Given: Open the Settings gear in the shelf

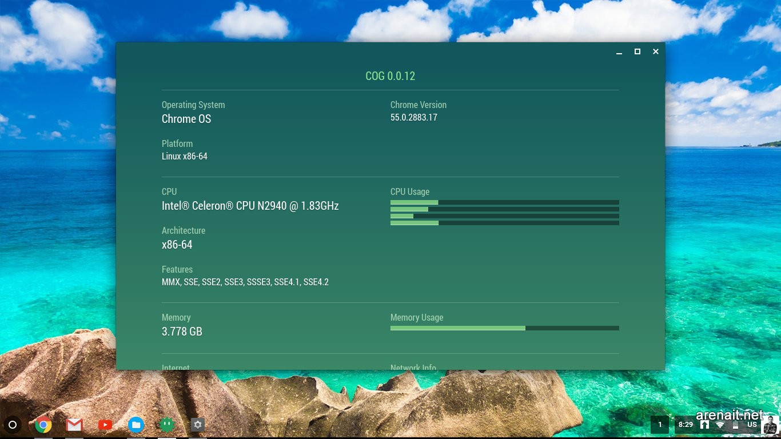Looking at the screenshot, I should click(198, 425).
